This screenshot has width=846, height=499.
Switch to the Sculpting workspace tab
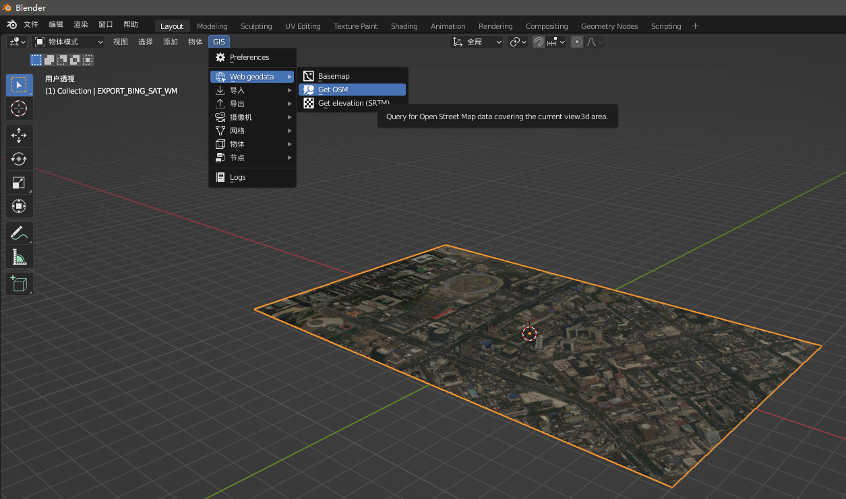[256, 26]
